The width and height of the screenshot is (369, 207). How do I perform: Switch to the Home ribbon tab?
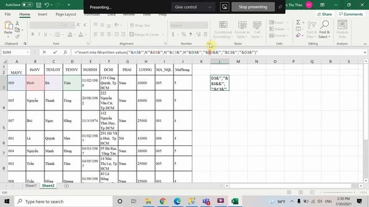point(24,14)
